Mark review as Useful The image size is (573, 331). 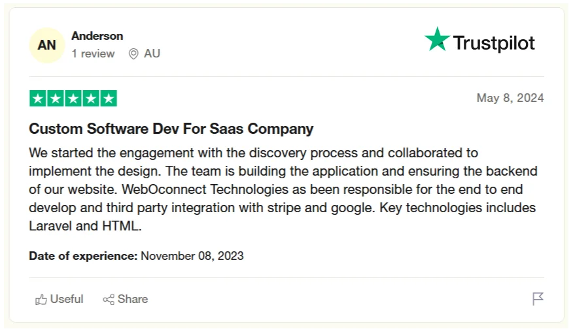60,299
